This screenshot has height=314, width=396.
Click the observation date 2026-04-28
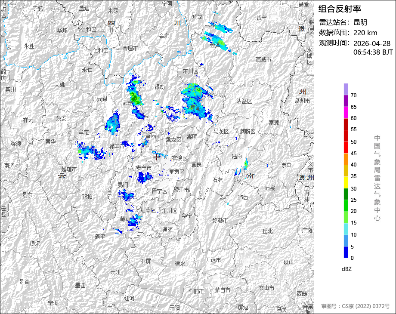372,43
